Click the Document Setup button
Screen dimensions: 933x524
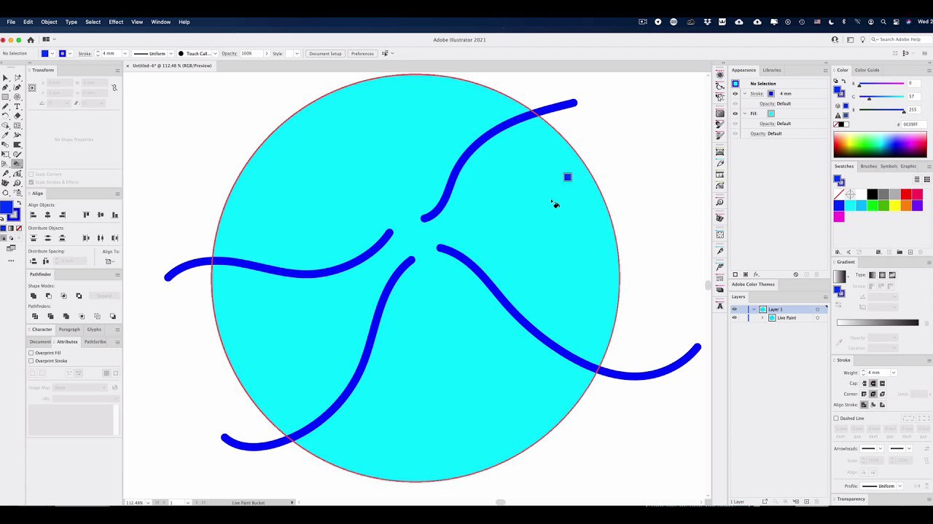click(325, 54)
